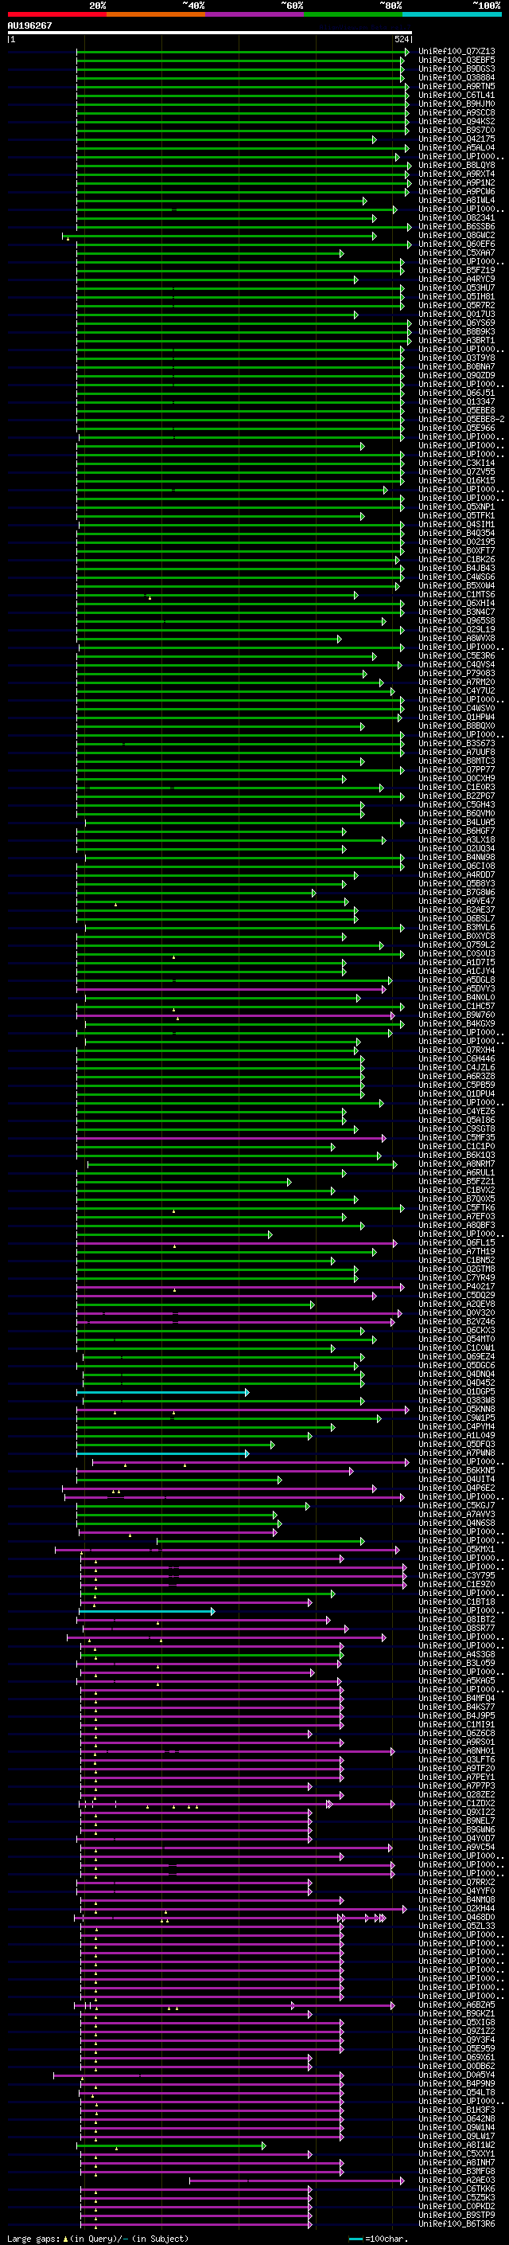Select UniRef100_A8IWL4 label
This screenshot has height=2245, width=509.
coord(457,201)
